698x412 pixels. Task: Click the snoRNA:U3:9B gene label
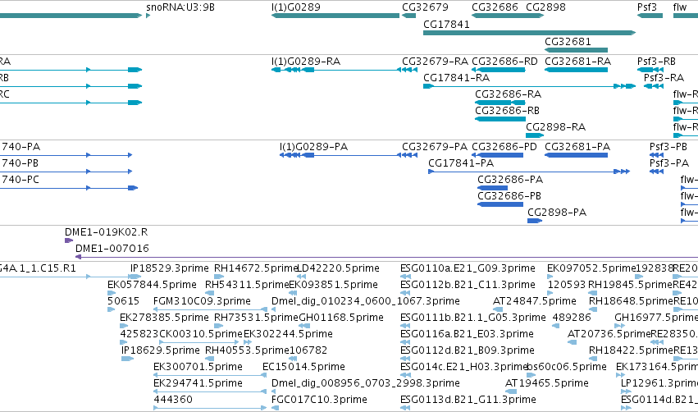[180, 7]
